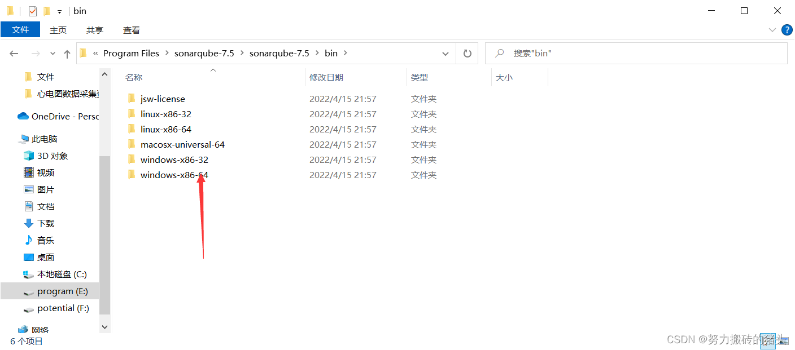Click the linux-x86-32 folder name
Viewport: 795px width, 350px height.
click(x=166, y=114)
